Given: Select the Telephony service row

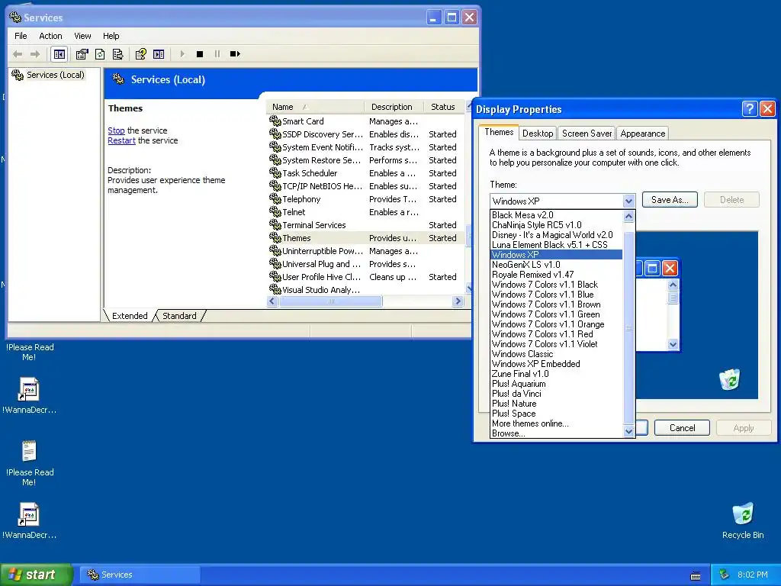Looking at the screenshot, I should point(366,199).
